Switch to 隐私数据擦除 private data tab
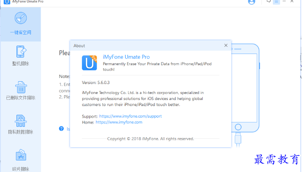 click(21, 124)
